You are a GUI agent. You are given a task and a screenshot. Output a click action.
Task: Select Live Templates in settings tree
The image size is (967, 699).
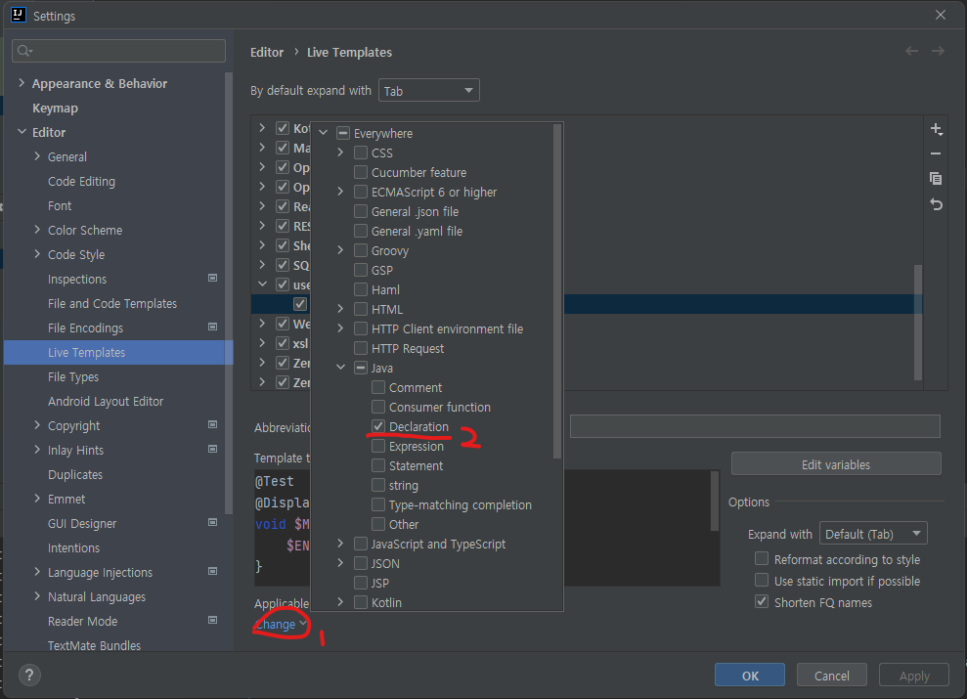pos(118,353)
